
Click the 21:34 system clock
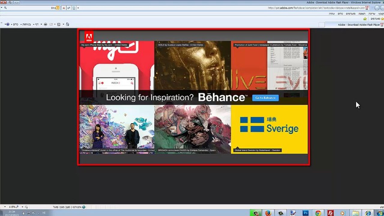pyautogui.click(x=12, y=212)
